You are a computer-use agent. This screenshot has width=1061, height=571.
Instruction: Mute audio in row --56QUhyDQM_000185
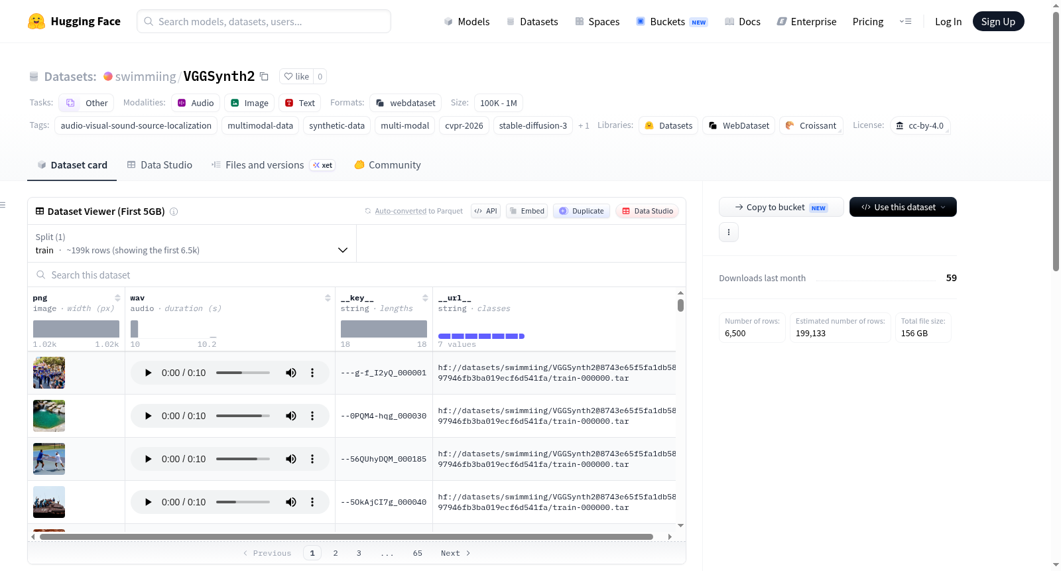[x=291, y=459]
